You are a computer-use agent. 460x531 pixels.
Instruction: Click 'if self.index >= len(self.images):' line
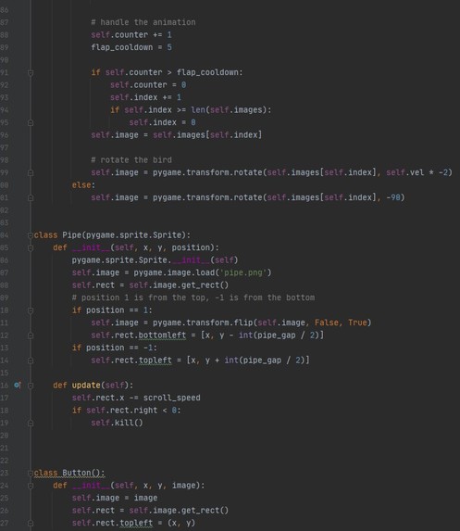click(191, 110)
